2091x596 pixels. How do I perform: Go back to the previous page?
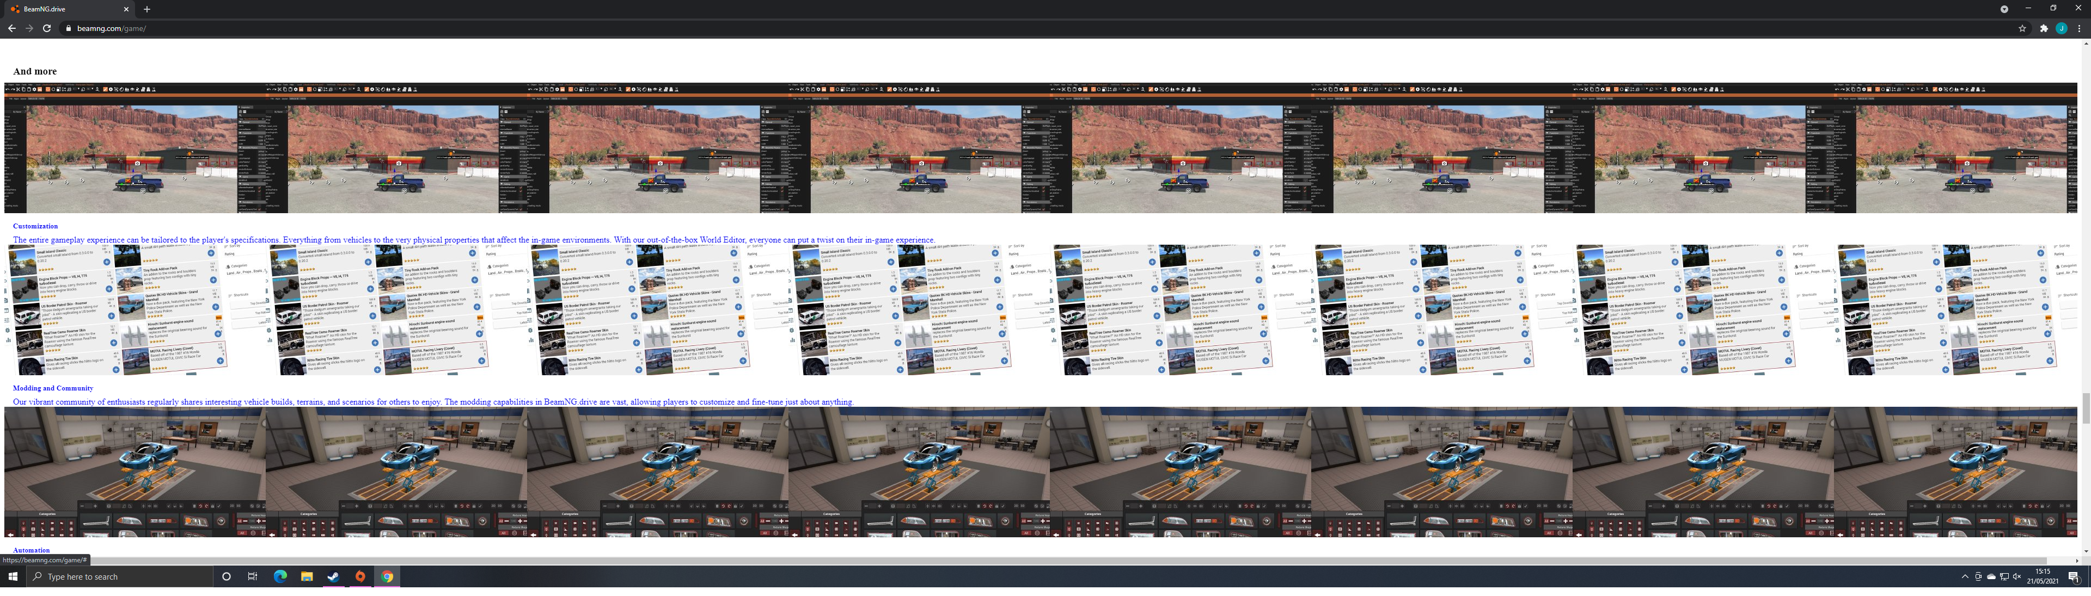(11, 28)
